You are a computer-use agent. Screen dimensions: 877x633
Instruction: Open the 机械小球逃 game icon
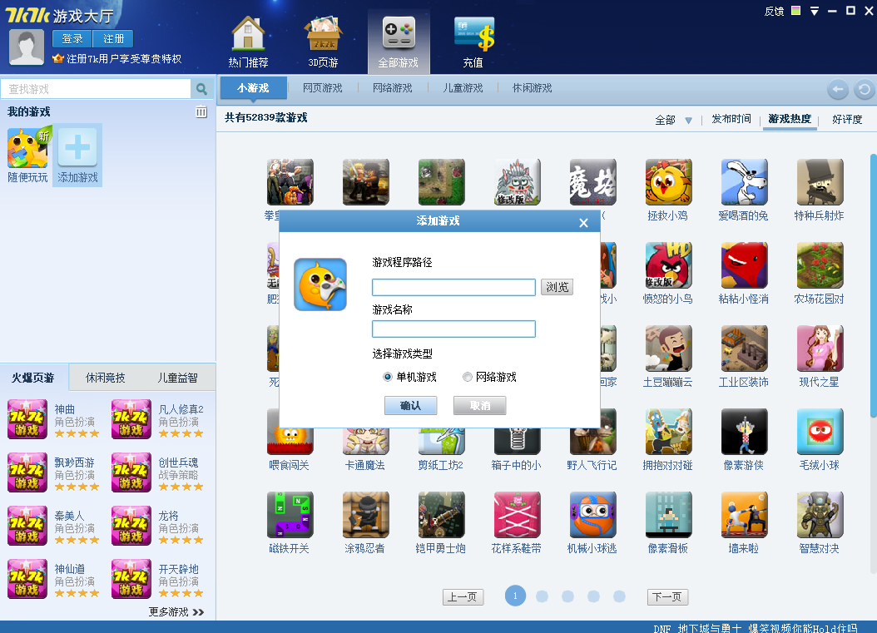[593, 514]
